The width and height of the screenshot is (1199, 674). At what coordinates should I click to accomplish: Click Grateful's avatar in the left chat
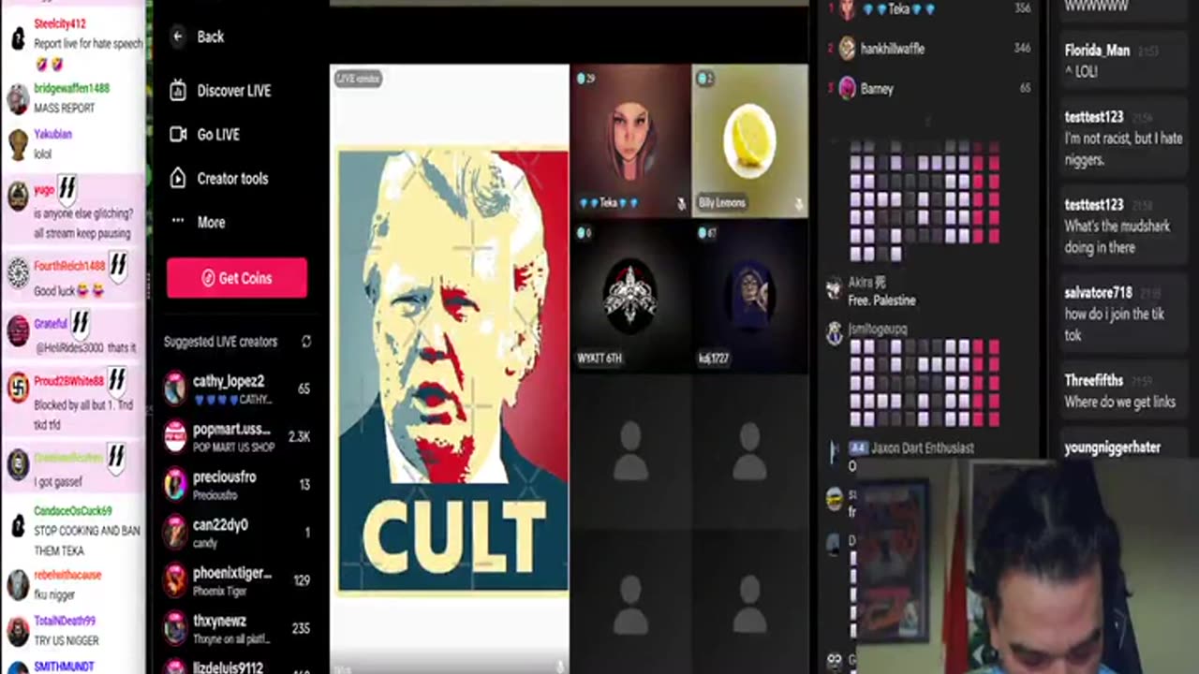[18, 330]
